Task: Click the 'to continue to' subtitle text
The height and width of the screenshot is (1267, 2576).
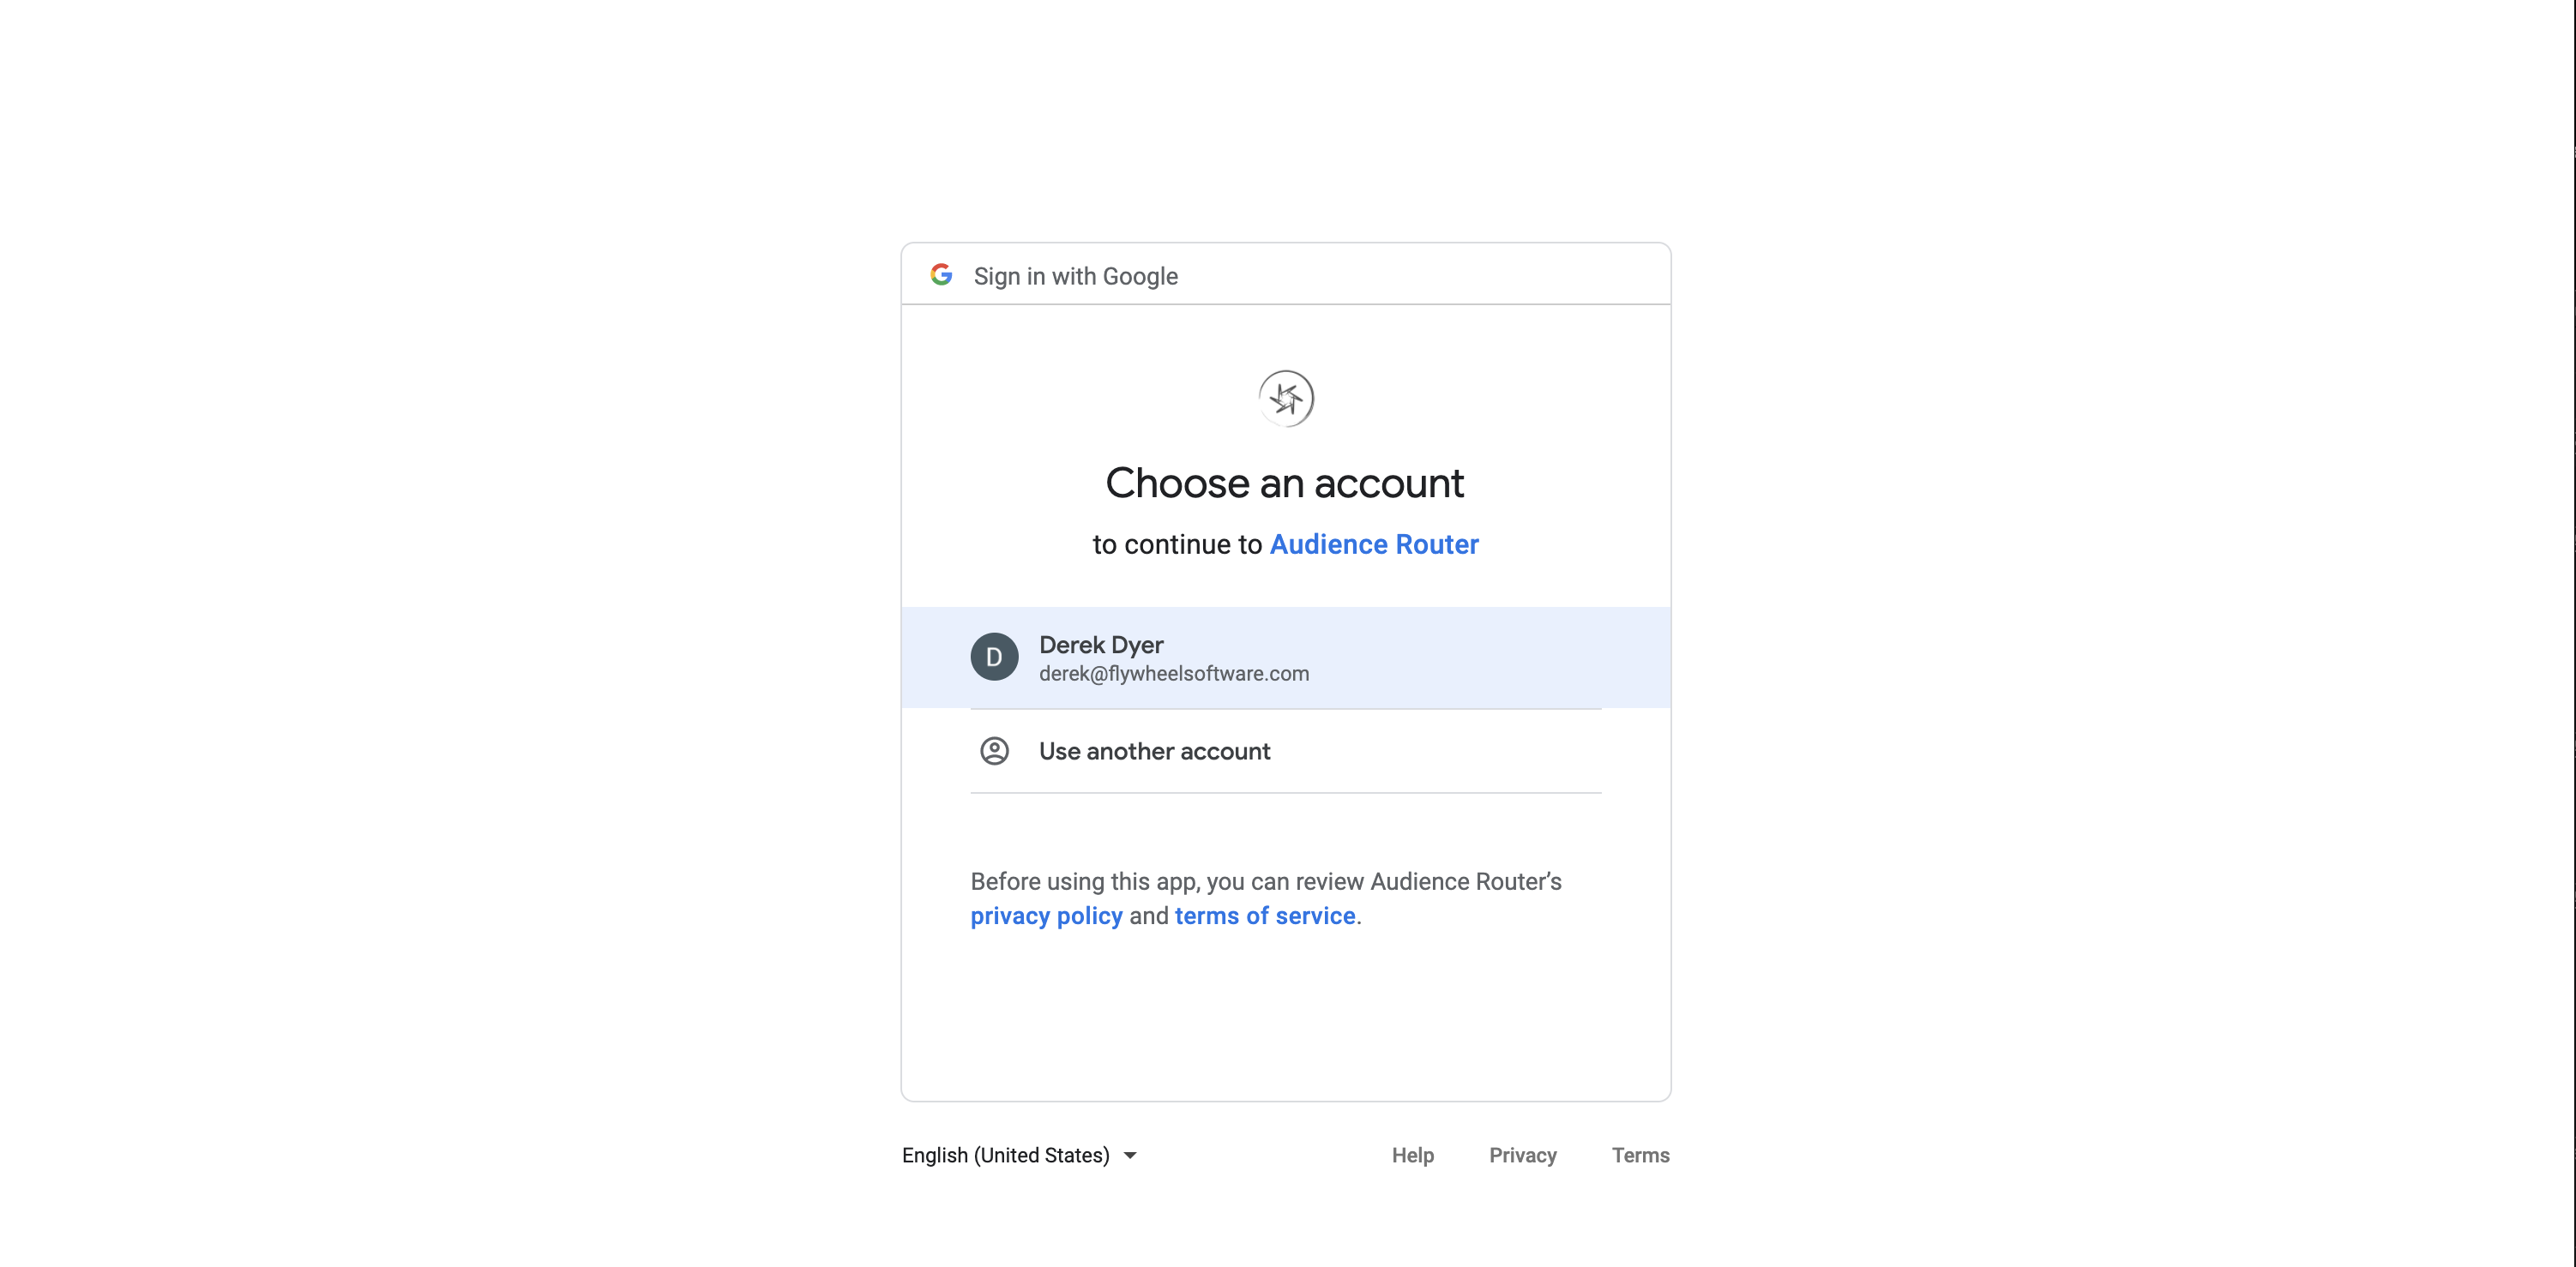Action: [1177, 544]
